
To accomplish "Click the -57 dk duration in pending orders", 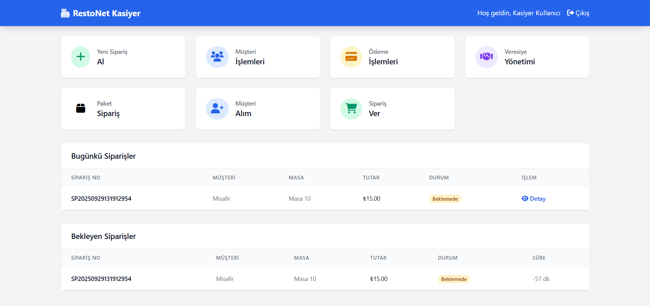I will [x=541, y=279].
